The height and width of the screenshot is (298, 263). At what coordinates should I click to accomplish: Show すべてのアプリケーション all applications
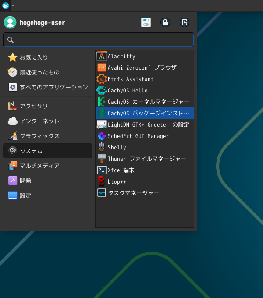tap(54, 87)
